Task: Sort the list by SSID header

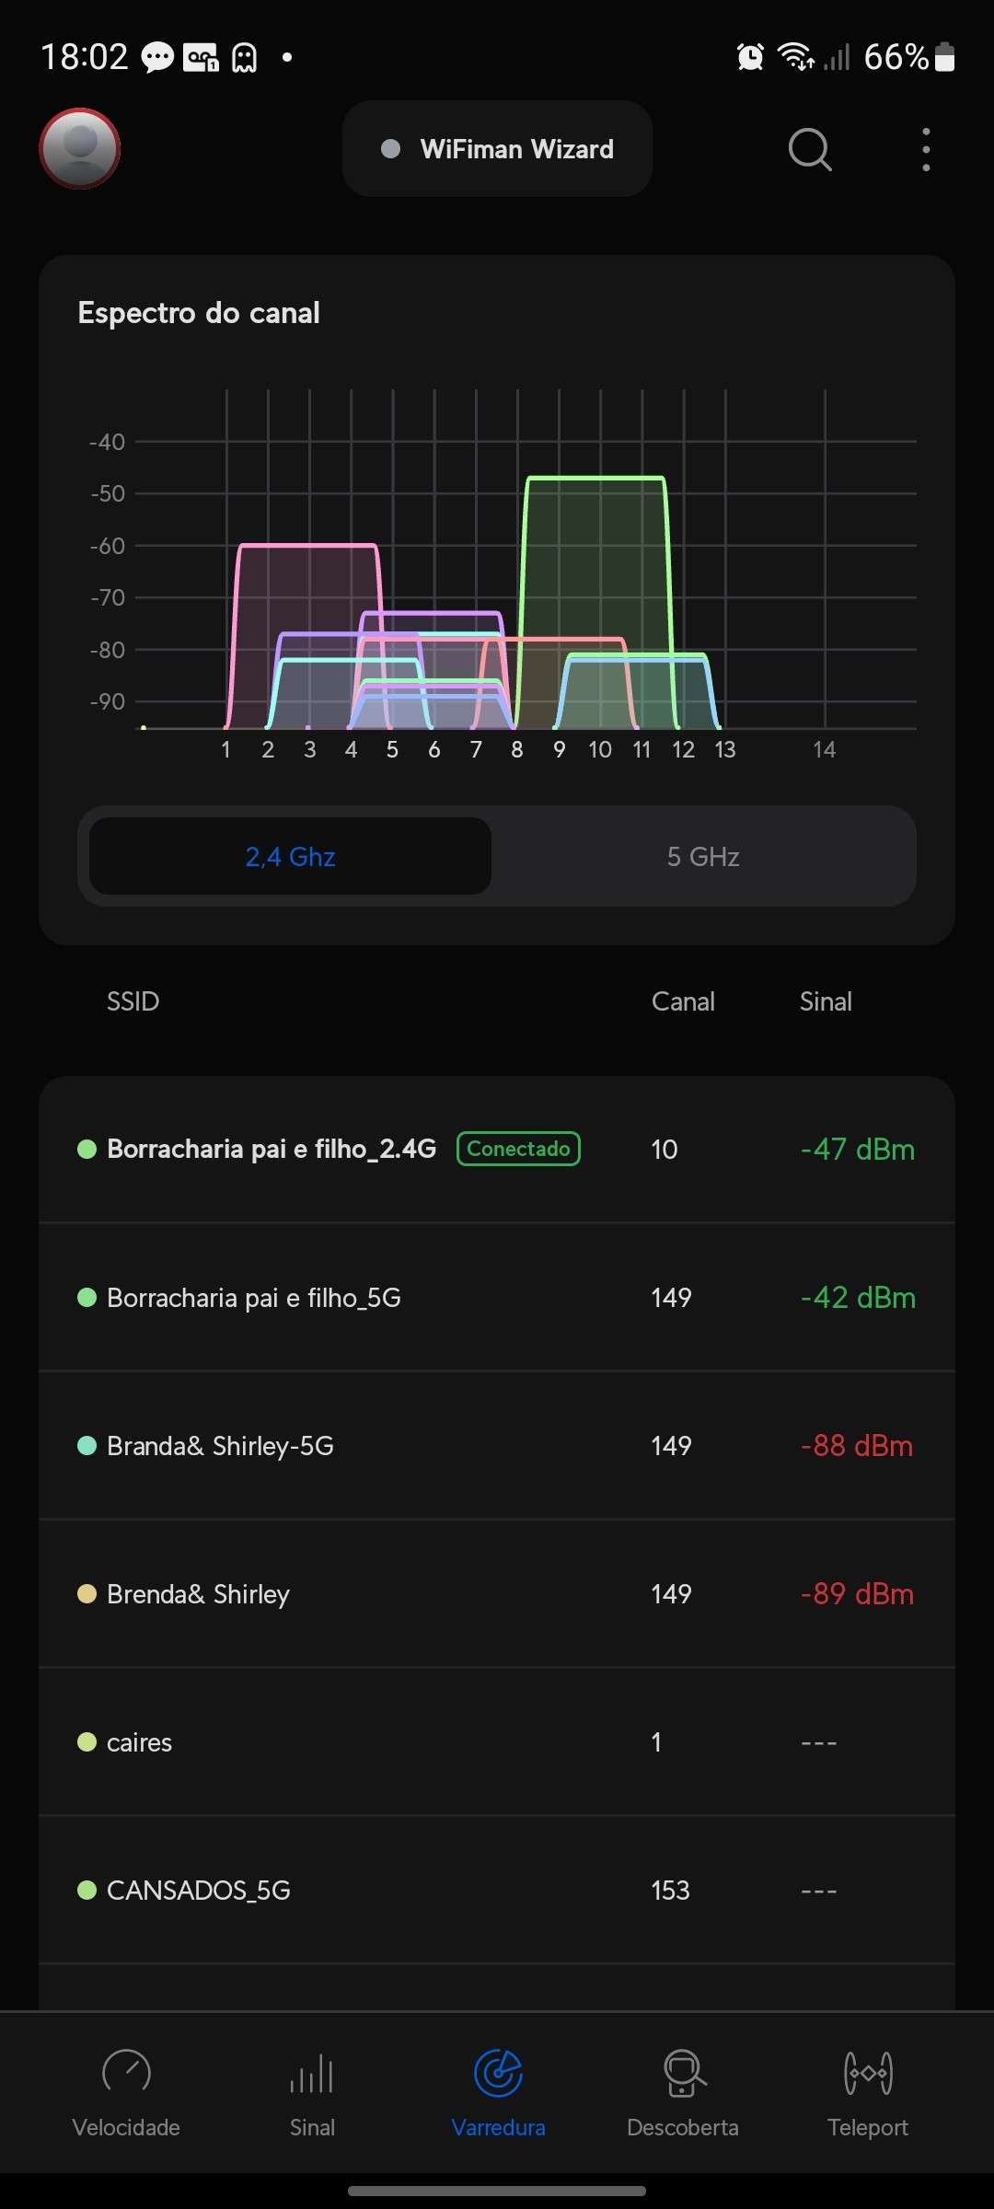Action: click(x=133, y=1001)
